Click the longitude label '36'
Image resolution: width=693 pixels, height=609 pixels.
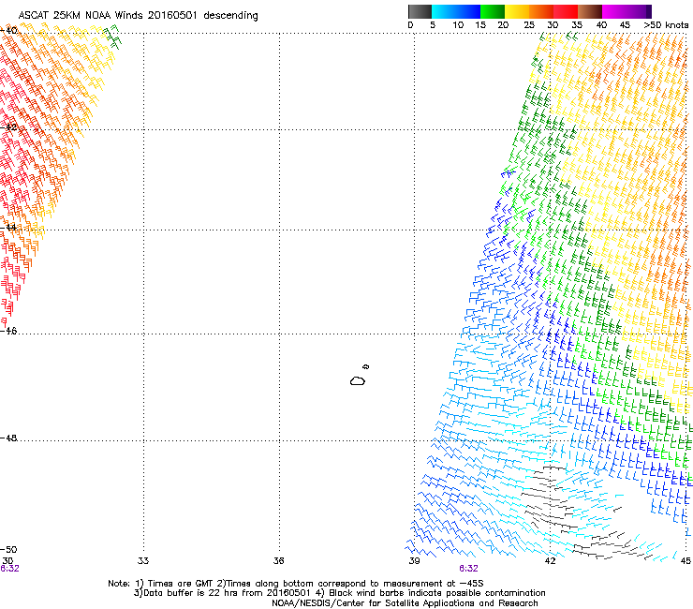coord(278,561)
